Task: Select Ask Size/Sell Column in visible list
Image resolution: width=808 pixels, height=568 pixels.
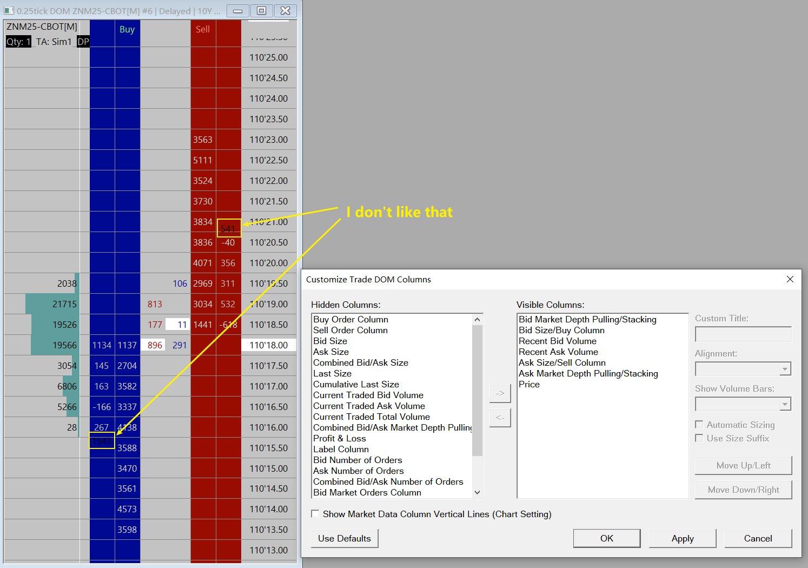Action: (x=562, y=362)
